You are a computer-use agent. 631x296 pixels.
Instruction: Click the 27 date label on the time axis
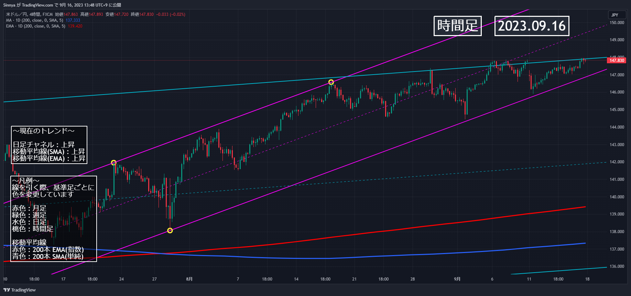(154, 279)
